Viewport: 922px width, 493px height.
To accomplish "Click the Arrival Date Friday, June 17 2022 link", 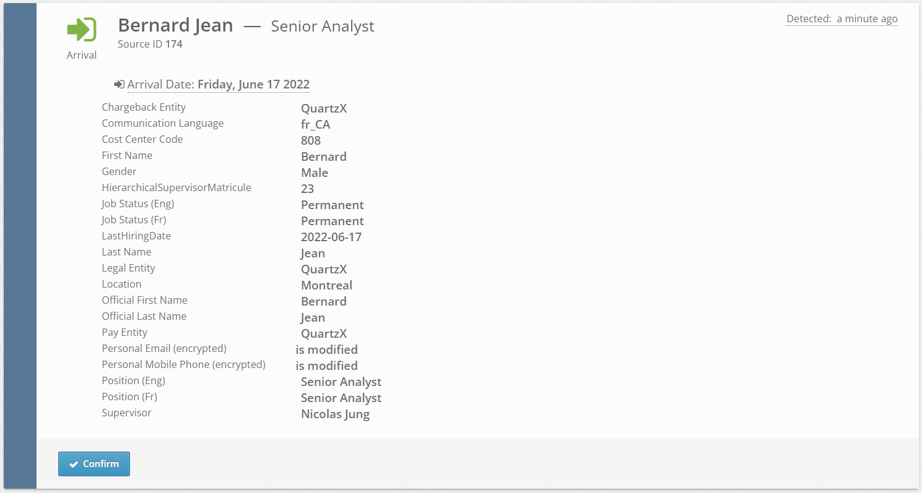I will click(x=219, y=85).
